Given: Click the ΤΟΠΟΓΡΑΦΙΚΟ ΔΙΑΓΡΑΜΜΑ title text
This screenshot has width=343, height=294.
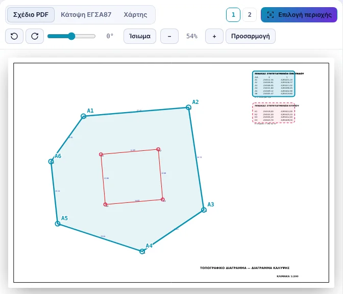Looking at the screenshot, I should [x=244, y=268].
